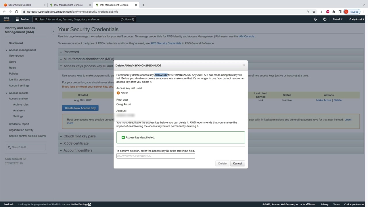Image resolution: width=368 pixels, height=207 pixels.
Task: Go to Roles in the sidebar
Action: coord(12,68)
